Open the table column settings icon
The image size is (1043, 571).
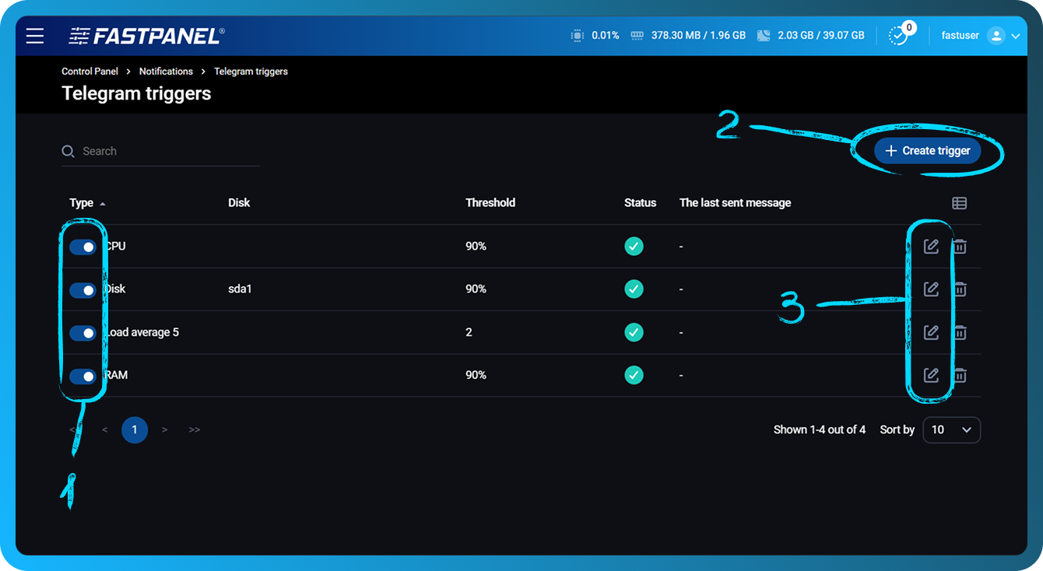pyautogui.click(x=959, y=203)
